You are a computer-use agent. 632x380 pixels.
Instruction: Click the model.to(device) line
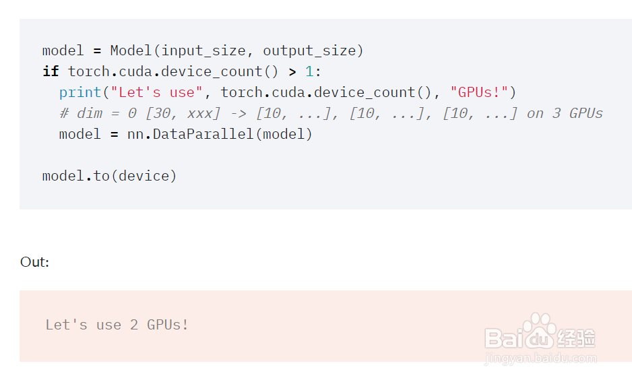(x=109, y=176)
